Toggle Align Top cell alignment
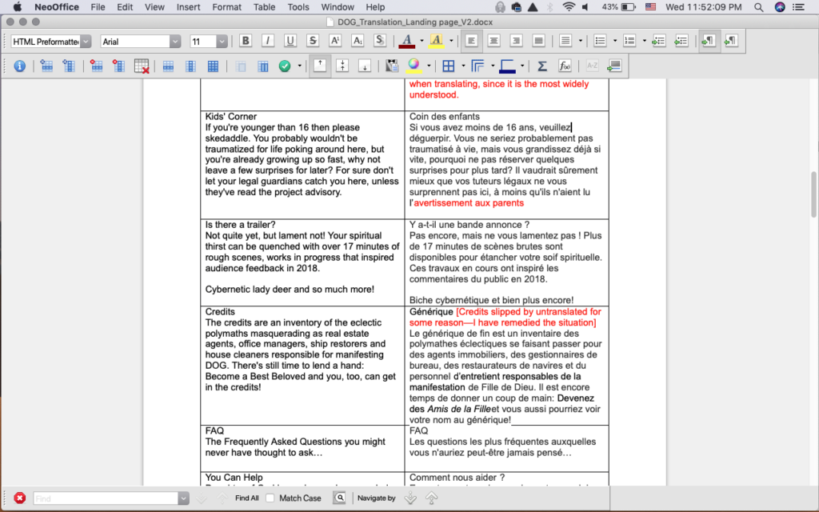The width and height of the screenshot is (819, 512). [x=320, y=66]
